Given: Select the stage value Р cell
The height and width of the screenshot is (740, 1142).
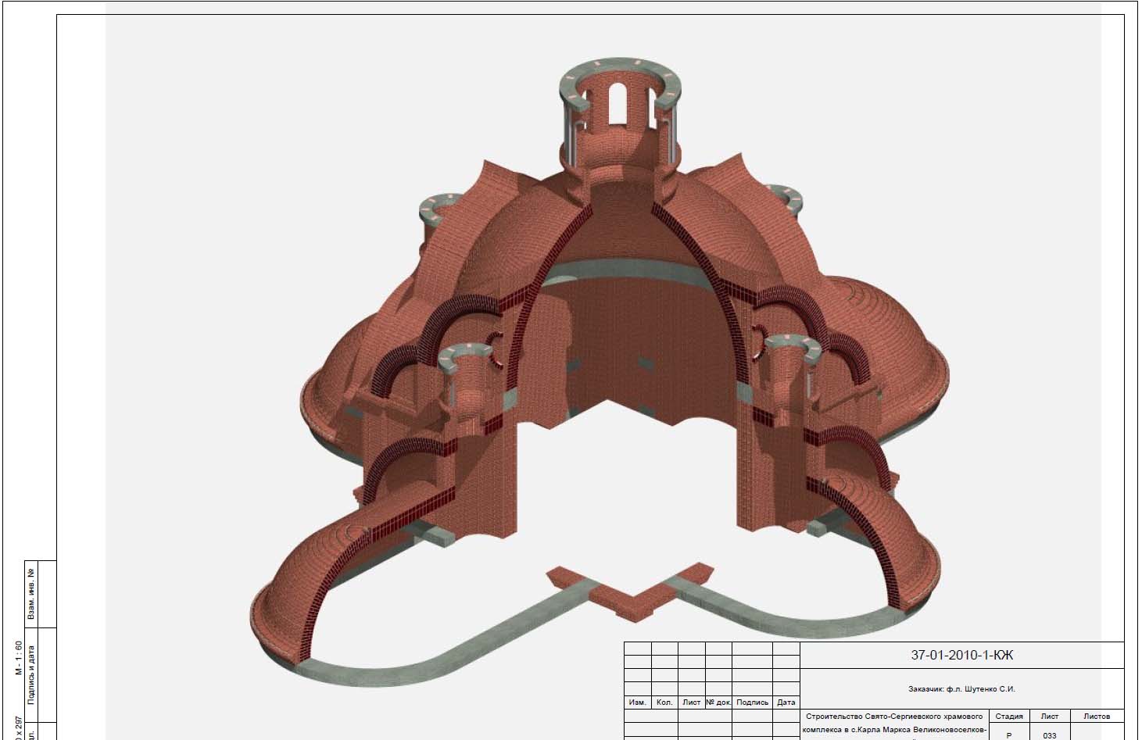Looking at the screenshot, I should coord(1008,735).
